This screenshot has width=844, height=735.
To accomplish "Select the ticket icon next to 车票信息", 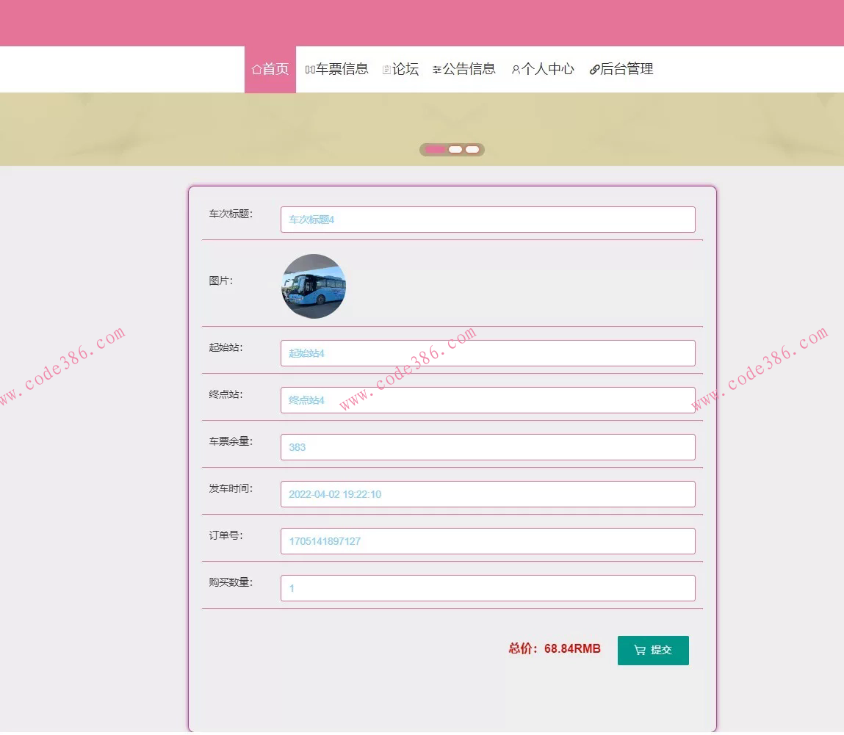I will (x=310, y=69).
